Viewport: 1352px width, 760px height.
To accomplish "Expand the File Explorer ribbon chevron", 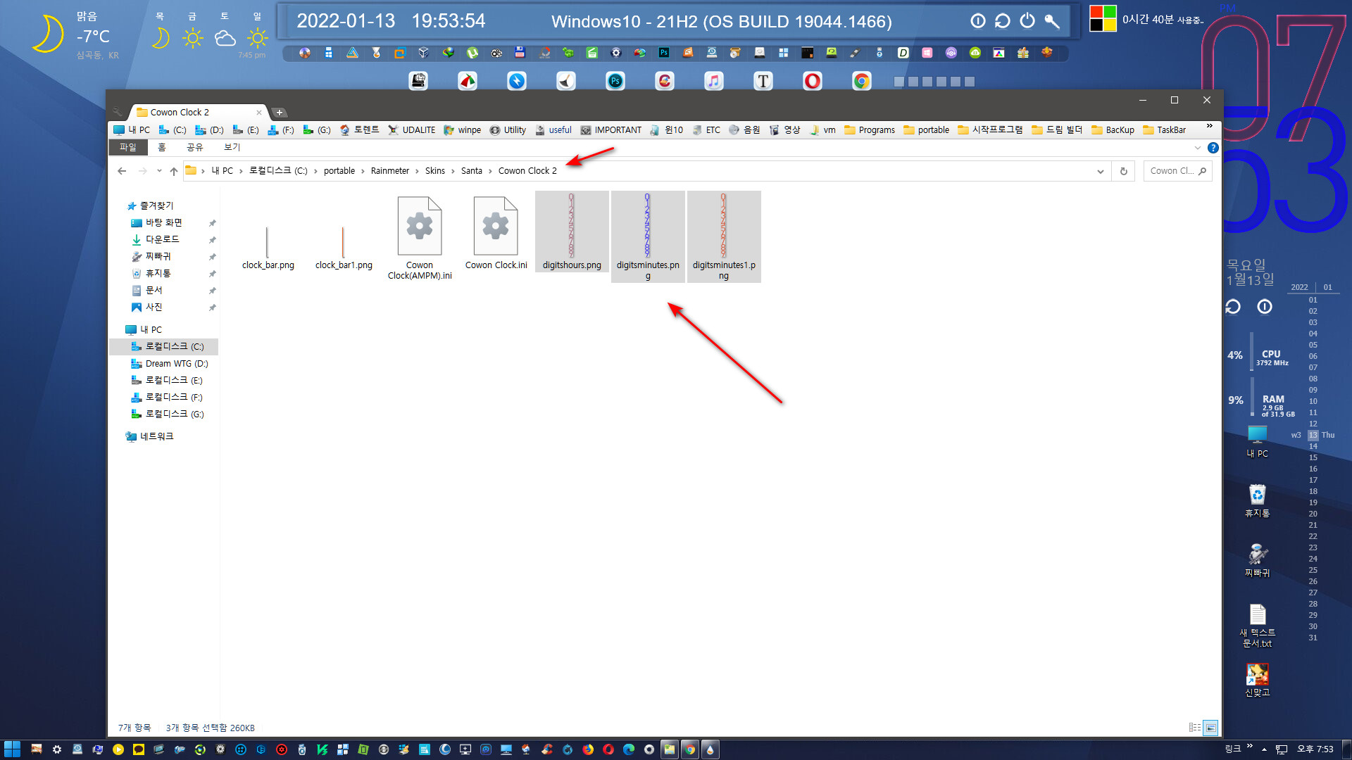I will pyautogui.click(x=1197, y=148).
